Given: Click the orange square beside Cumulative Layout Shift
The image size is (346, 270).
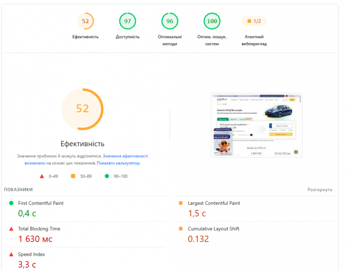Looking at the screenshot, I should 181,228.
